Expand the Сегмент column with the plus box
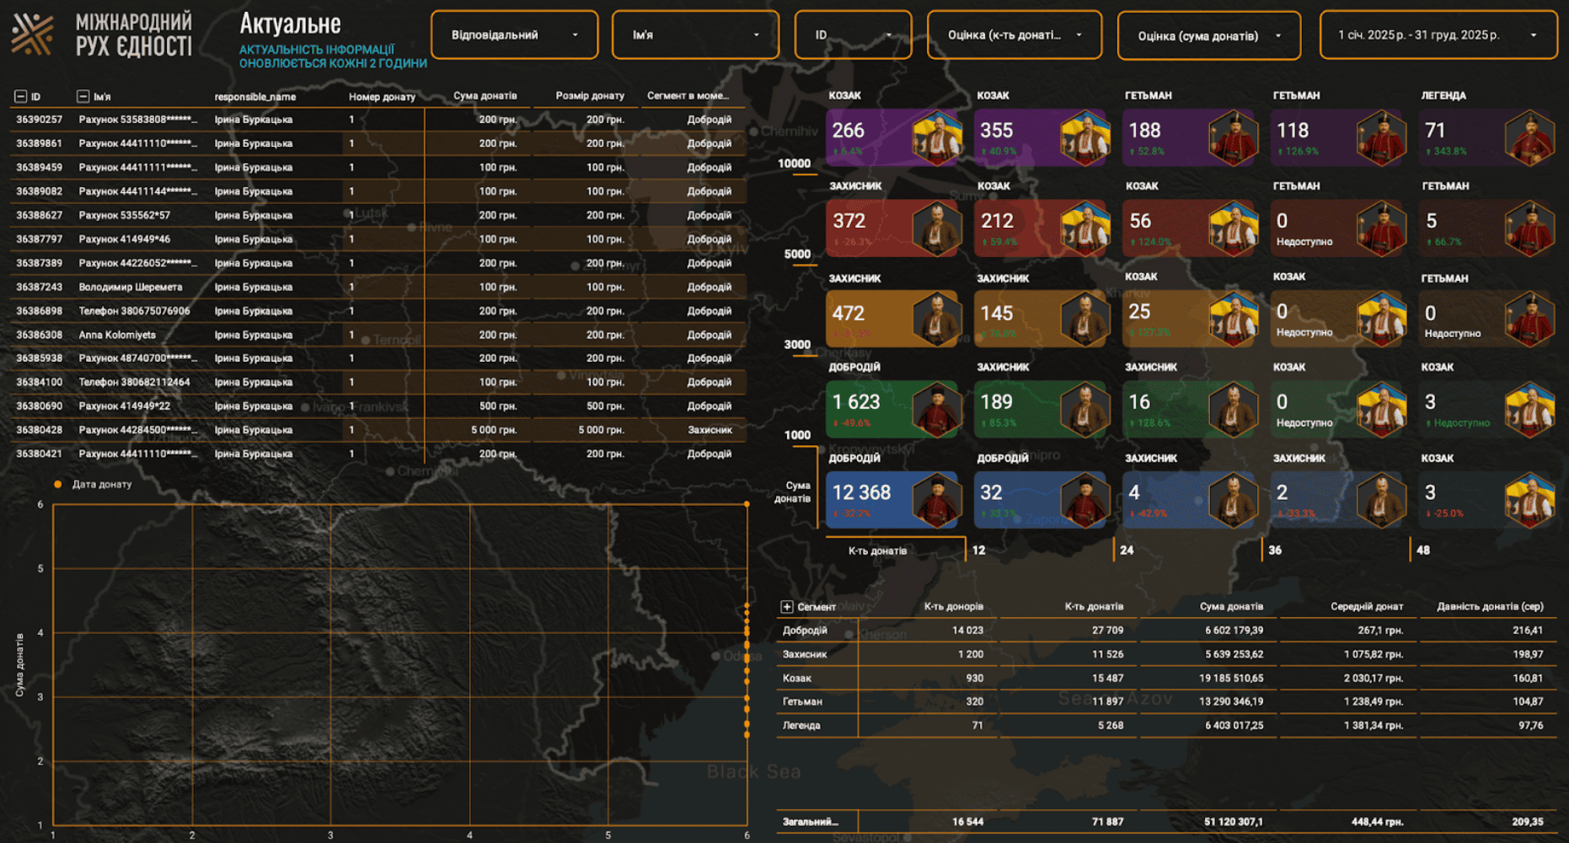This screenshot has height=843, width=1569. (786, 607)
